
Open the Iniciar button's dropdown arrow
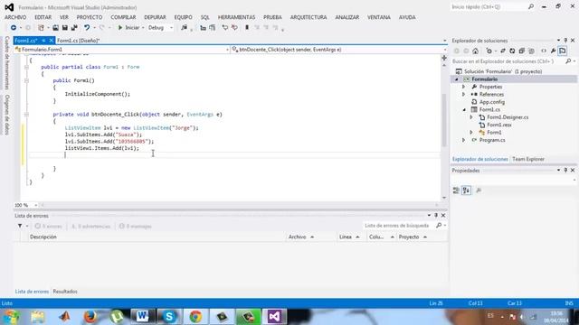143,28
